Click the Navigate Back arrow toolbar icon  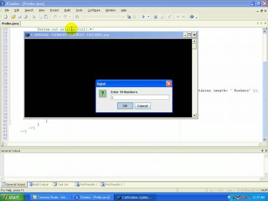(178, 17)
